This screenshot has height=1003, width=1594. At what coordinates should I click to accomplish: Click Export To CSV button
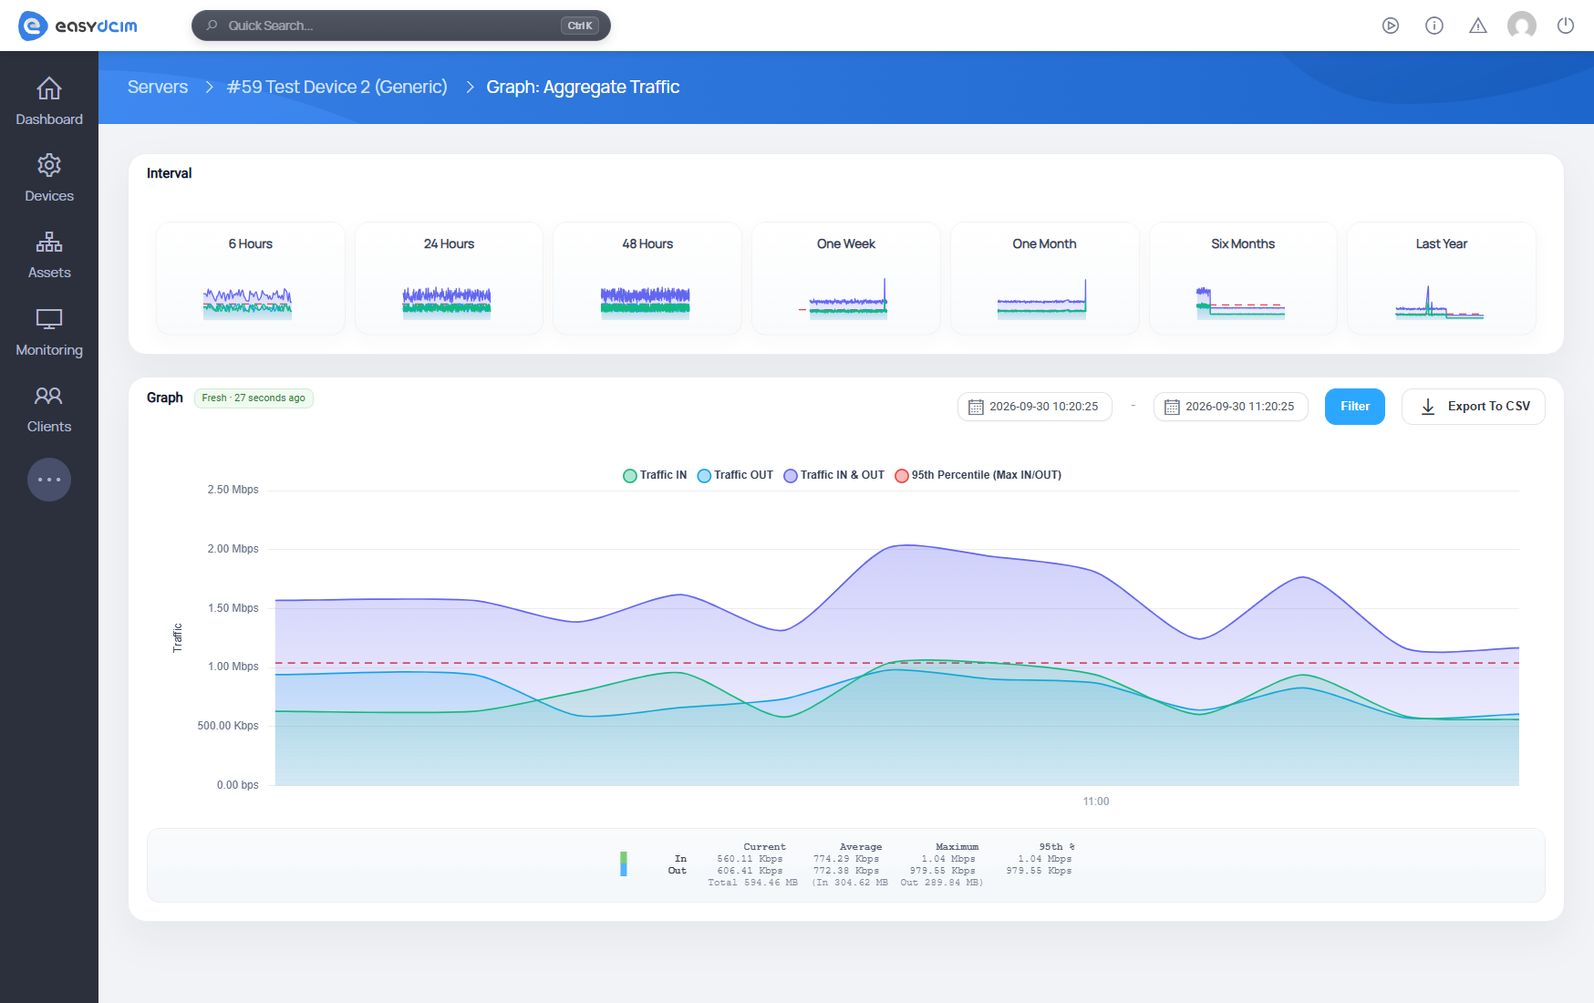tap(1474, 407)
